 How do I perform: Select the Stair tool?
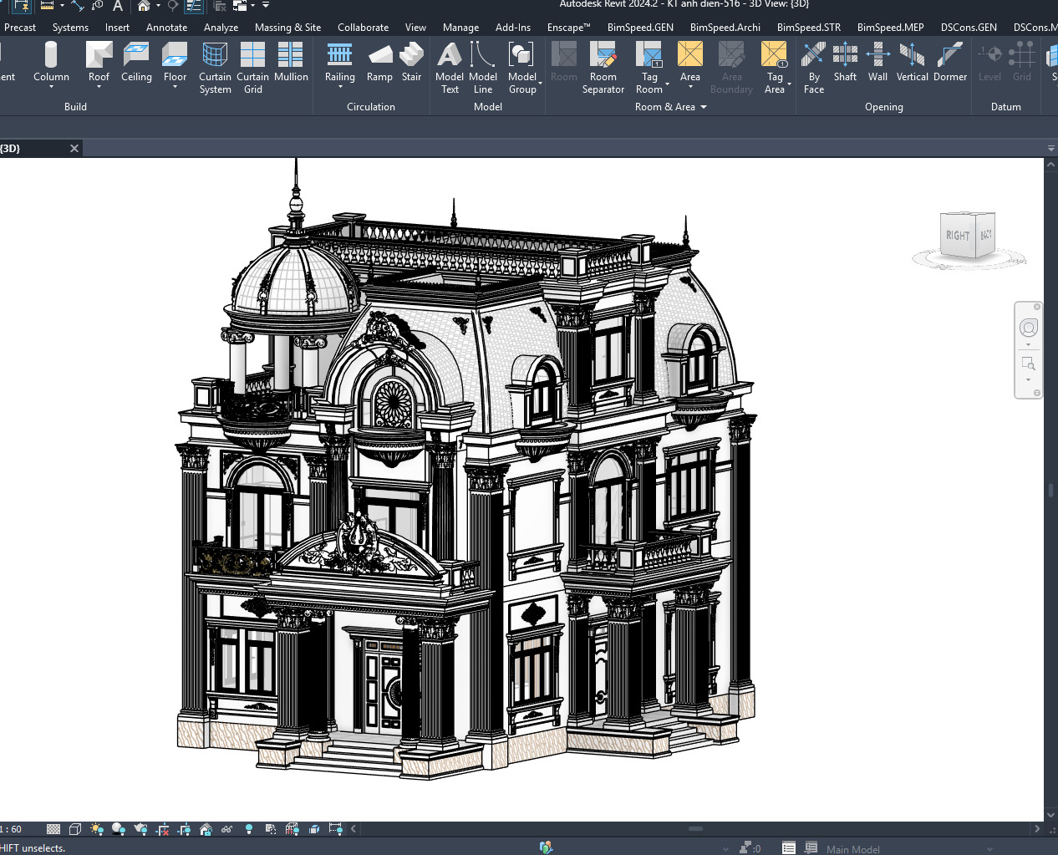(411, 64)
